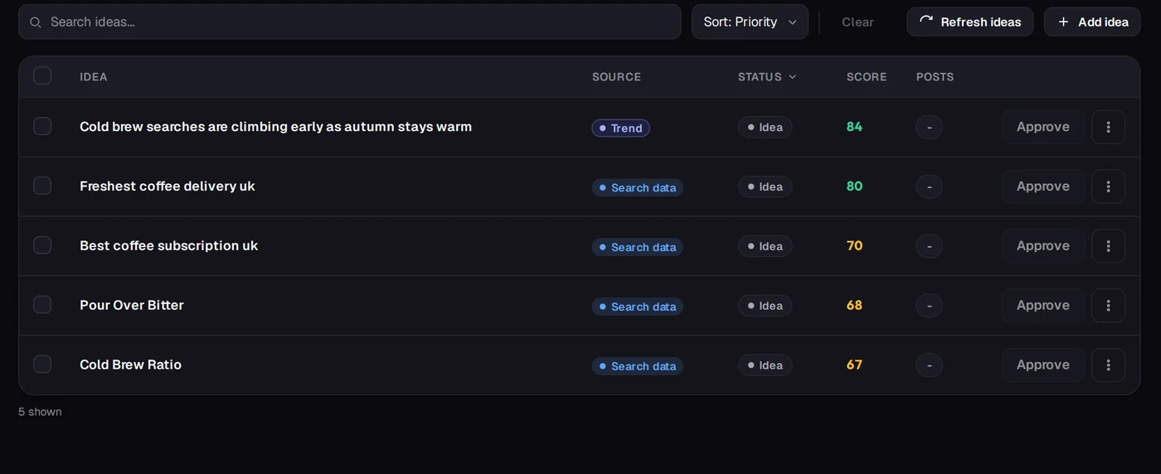The width and height of the screenshot is (1161, 474).
Task: Approve Best coffee subscription uk
Action: (1043, 246)
